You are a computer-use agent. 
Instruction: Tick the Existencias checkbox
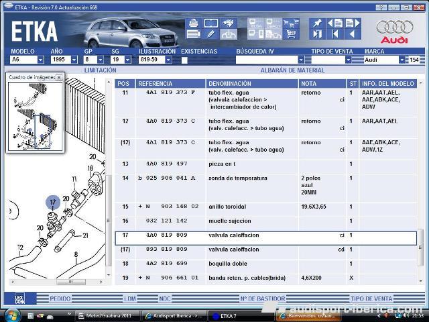click(x=185, y=60)
